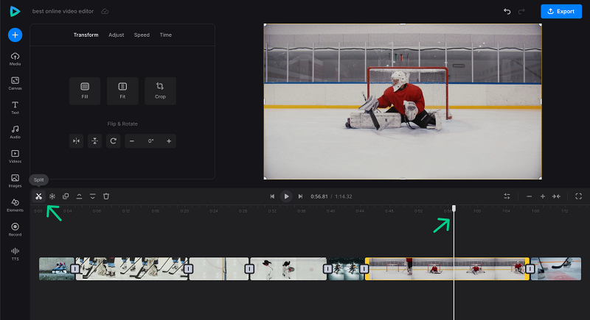Image resolution: width=590 pixels, height=320 pixels.
Task: Click the transition icon after the first clip
Action: (x=75, y=269)
